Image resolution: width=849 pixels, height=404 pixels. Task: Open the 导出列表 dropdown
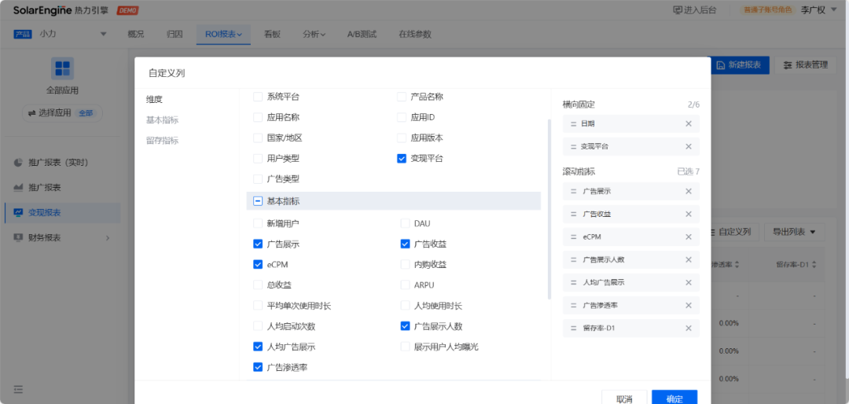click(794, 232)
